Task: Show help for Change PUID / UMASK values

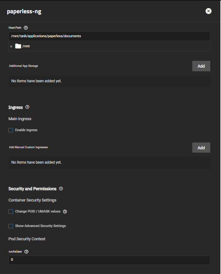Action: [x=65, y=212]
